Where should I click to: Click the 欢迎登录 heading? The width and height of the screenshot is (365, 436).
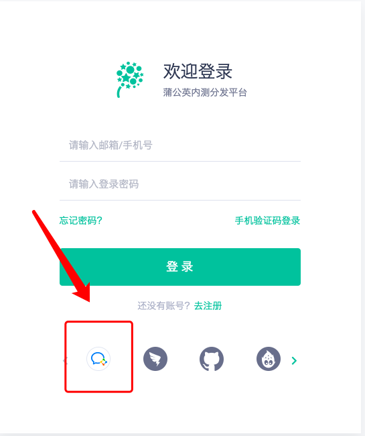tap(198, 72)
